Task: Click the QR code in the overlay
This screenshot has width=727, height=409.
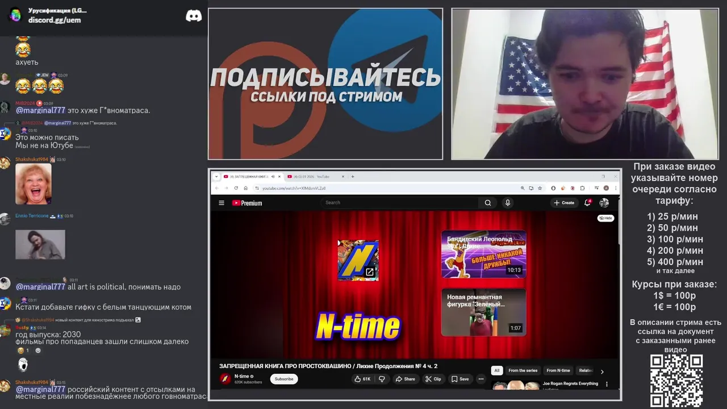Action: click(676, 381)
